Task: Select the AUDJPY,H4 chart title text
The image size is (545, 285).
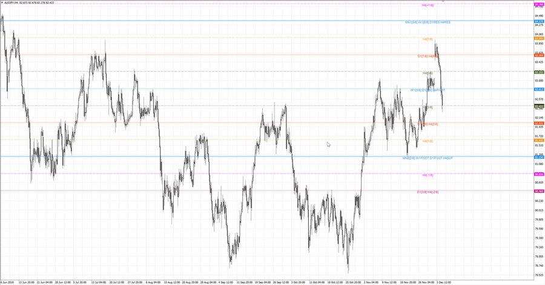Action: click(x=11, y=2)
